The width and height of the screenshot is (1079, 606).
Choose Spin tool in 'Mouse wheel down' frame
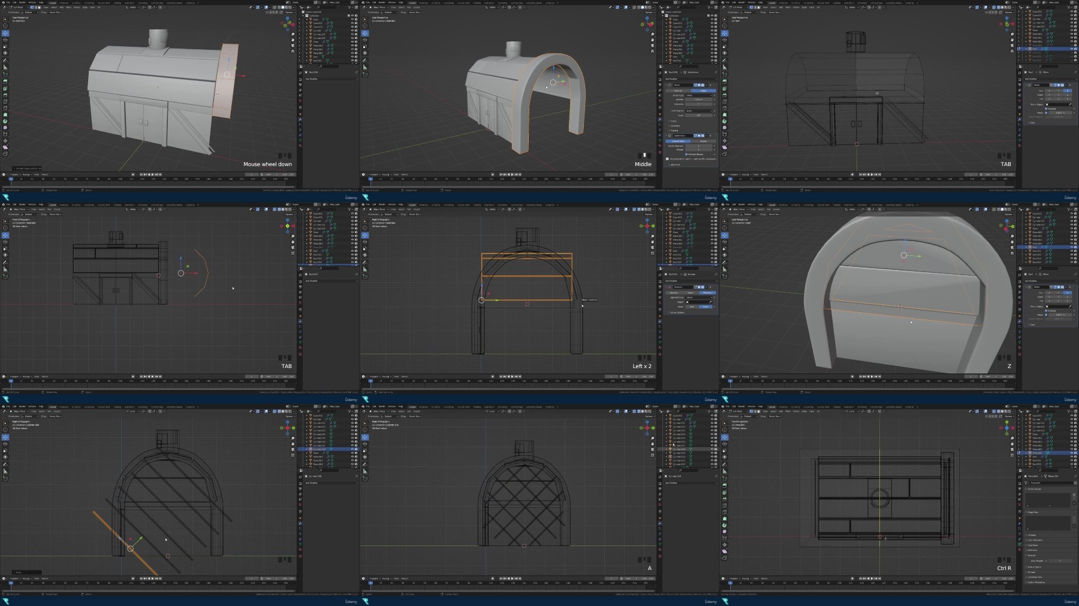click(x=5, y=121)
